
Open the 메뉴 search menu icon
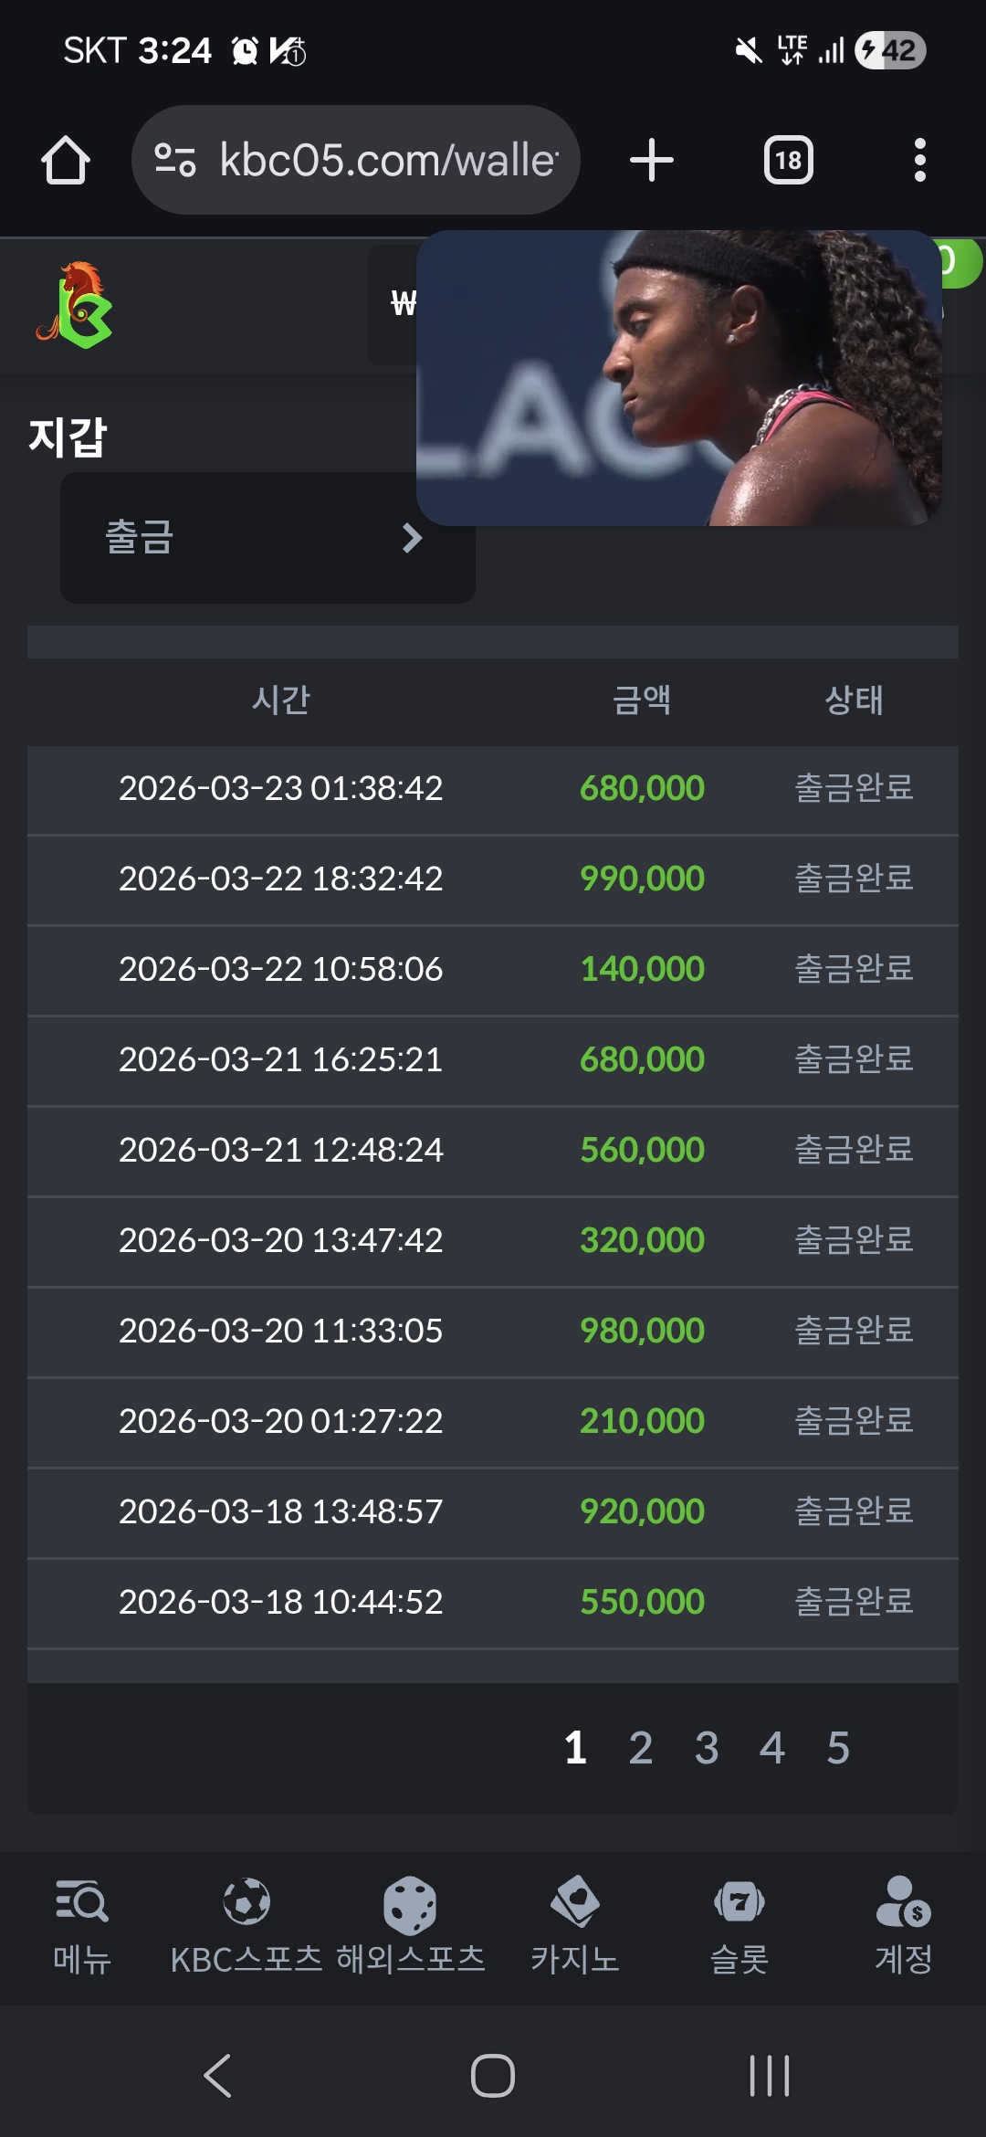click(82, 1901)
